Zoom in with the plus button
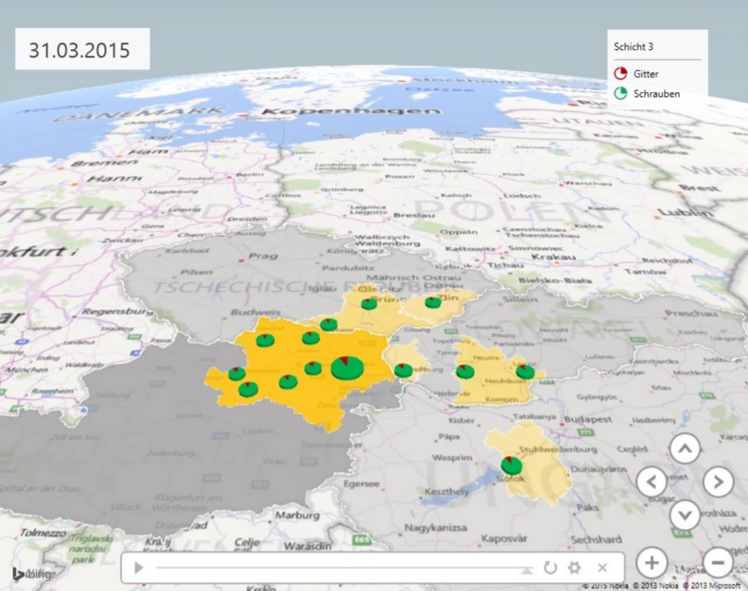 [651, 563]
